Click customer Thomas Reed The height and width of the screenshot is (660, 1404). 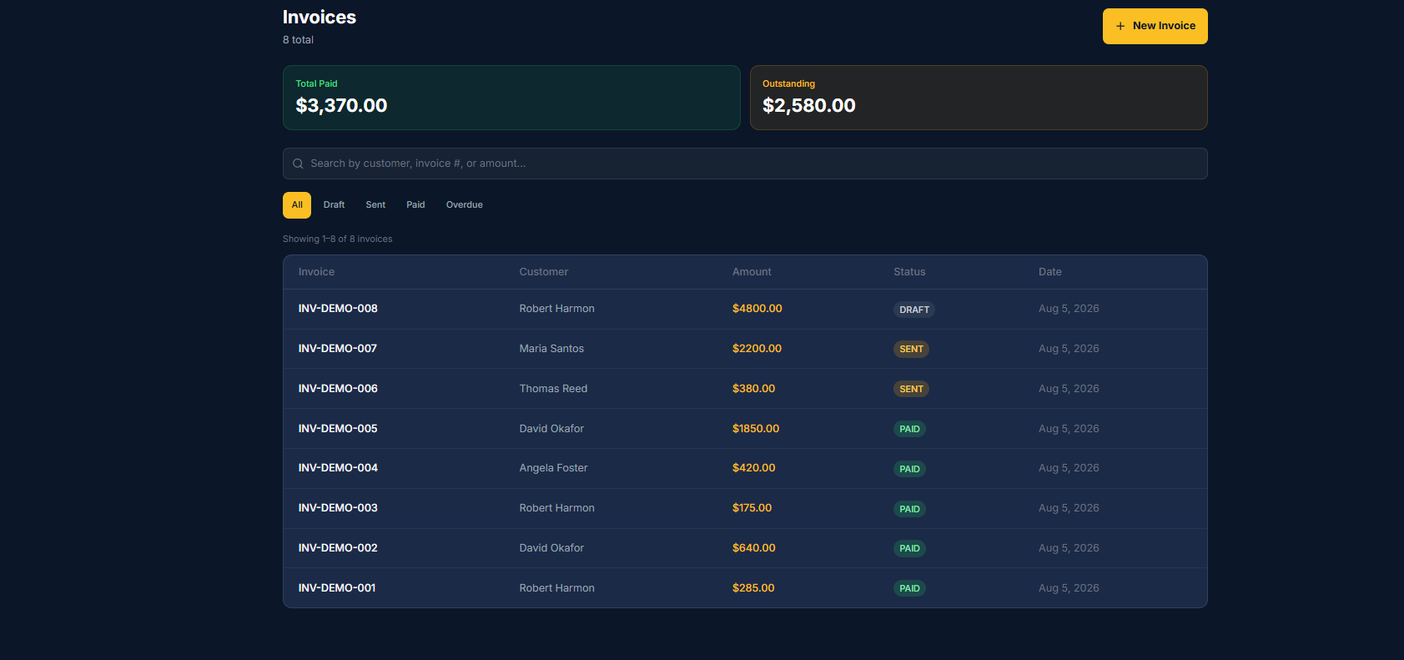553,389
